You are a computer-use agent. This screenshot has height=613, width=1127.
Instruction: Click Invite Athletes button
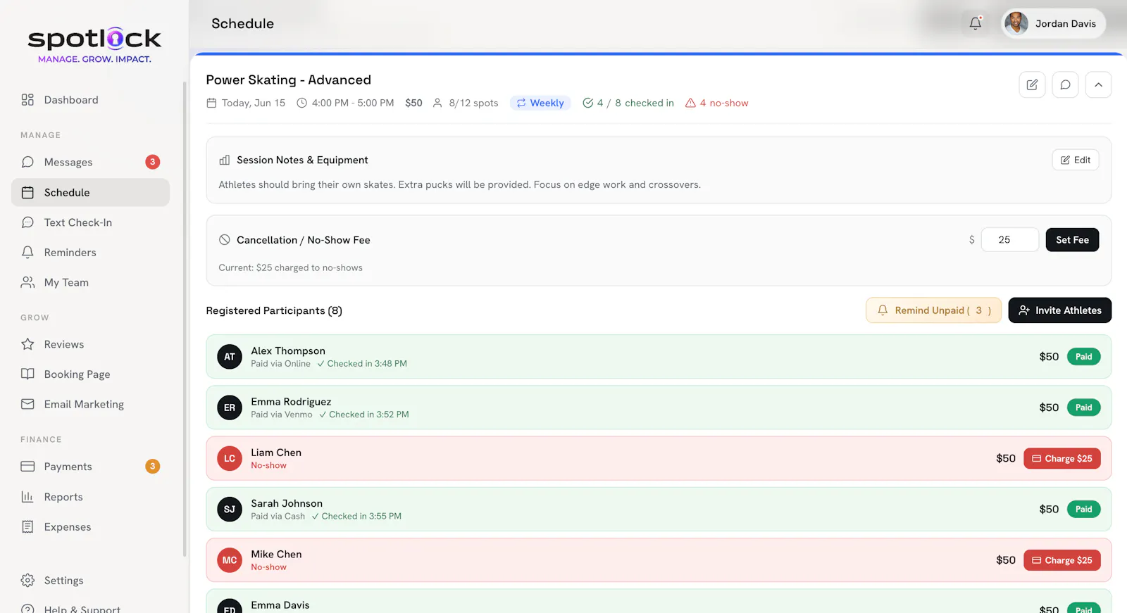[x=1059, y=310]
